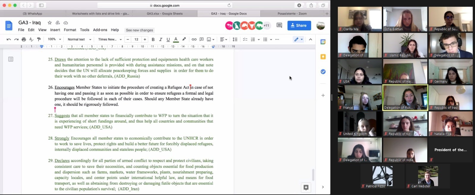
Task: Expand bulleted list options arrow
Action: click(271, 39)
